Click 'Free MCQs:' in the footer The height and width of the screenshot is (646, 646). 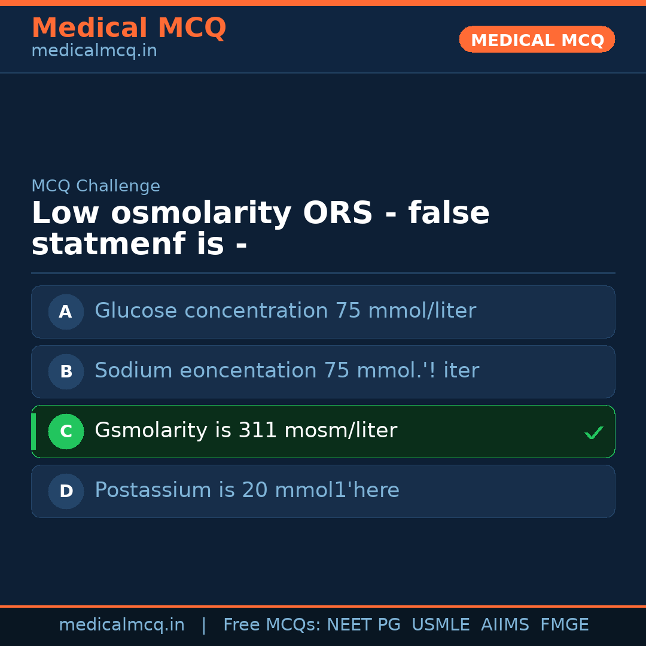click(272, 625)
